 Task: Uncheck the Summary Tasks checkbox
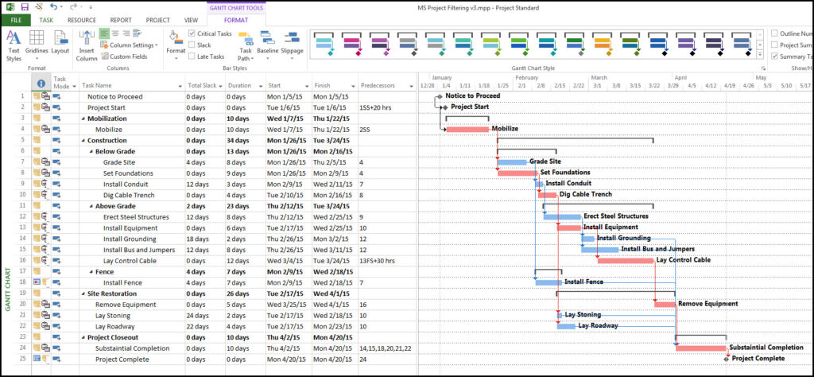[x=775, y=56]
